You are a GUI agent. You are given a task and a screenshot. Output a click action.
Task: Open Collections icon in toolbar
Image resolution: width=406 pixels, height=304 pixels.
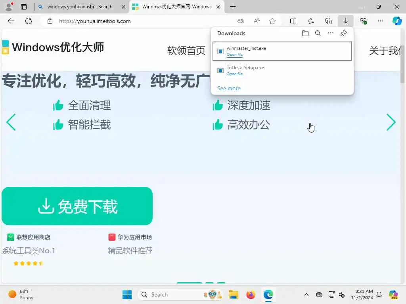pyautogui.click(x=328, y=21)
